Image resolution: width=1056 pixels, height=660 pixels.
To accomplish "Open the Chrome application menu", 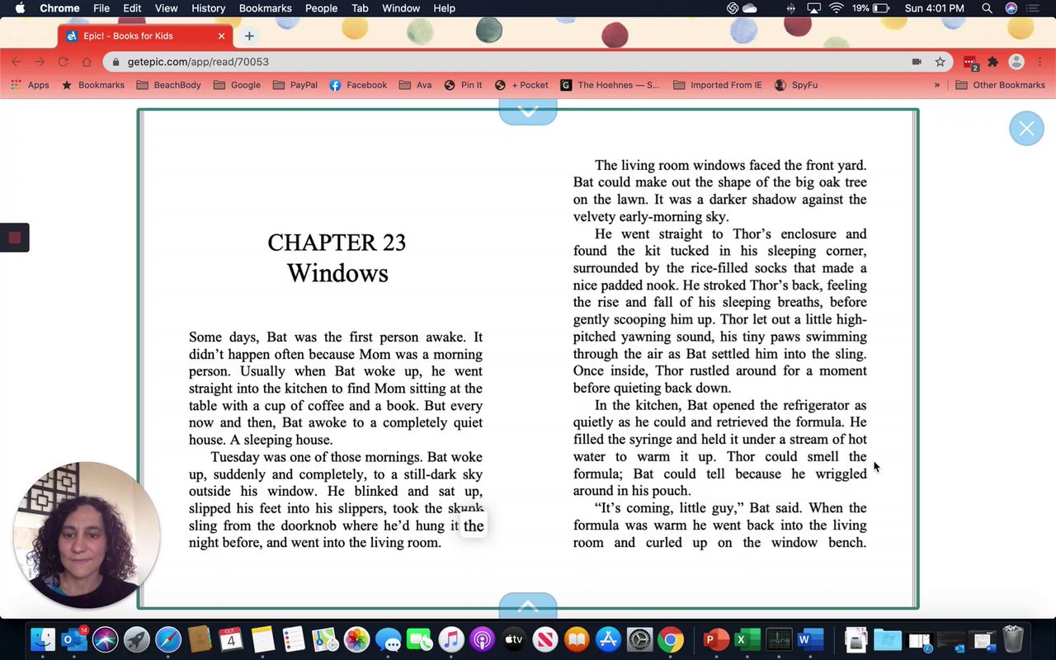I will [x=59, y=8].
